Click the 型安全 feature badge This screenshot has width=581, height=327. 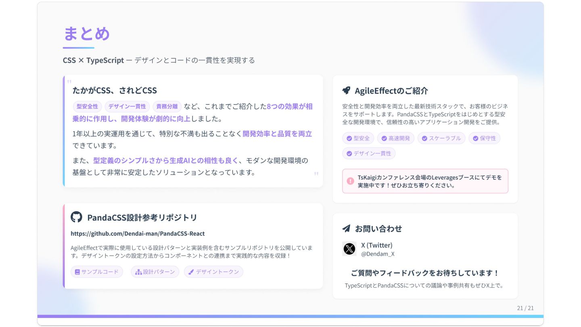point(358,138)
